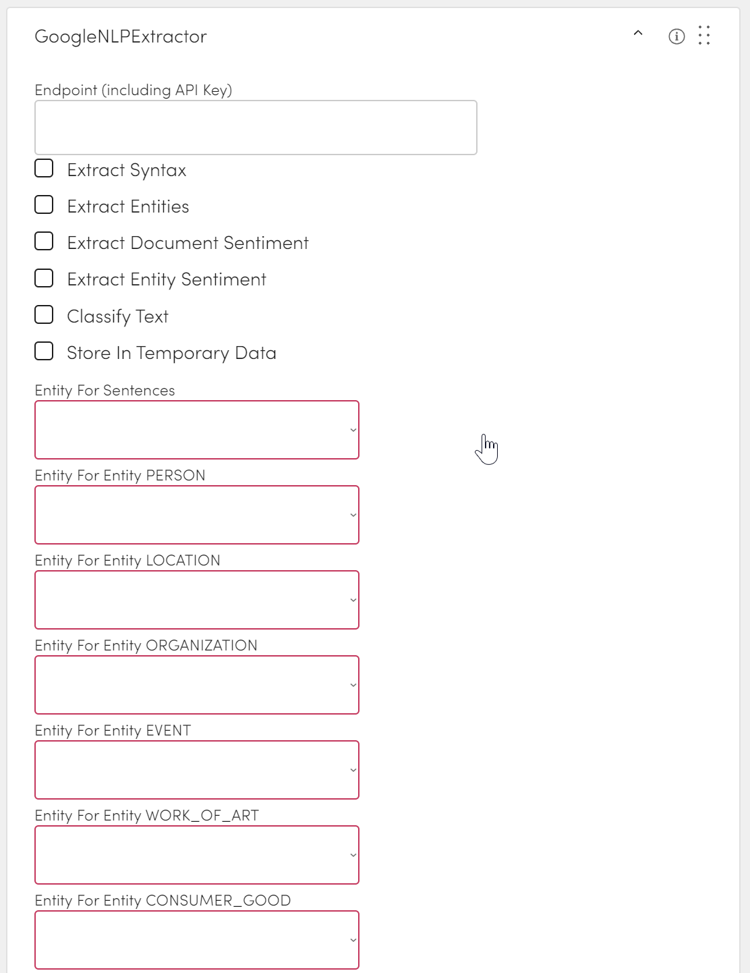This screenshot has width=750, height=973.
Task: Open Entity For Entity EVENT dropdown
Action: pos(197,770)
